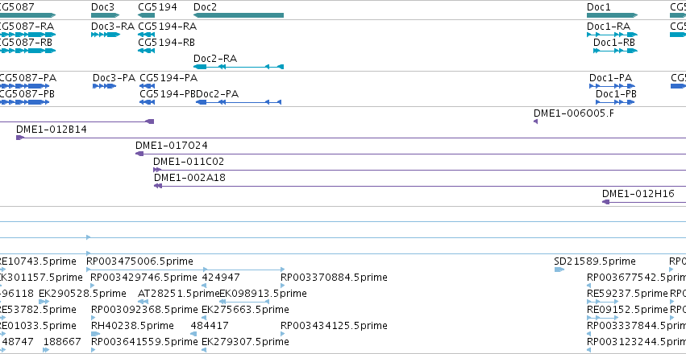Open the RE59237.5prime EST label

627,294
